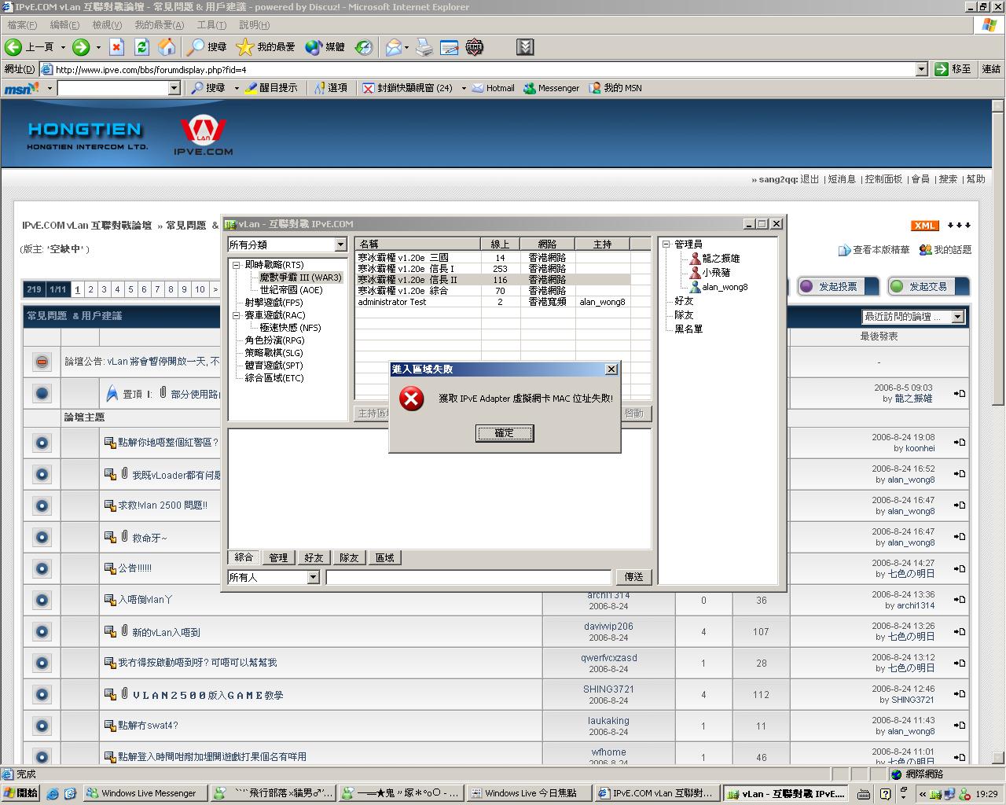
Task: Click the 短消息 link in forum header
Action: (x=842, y=179)
